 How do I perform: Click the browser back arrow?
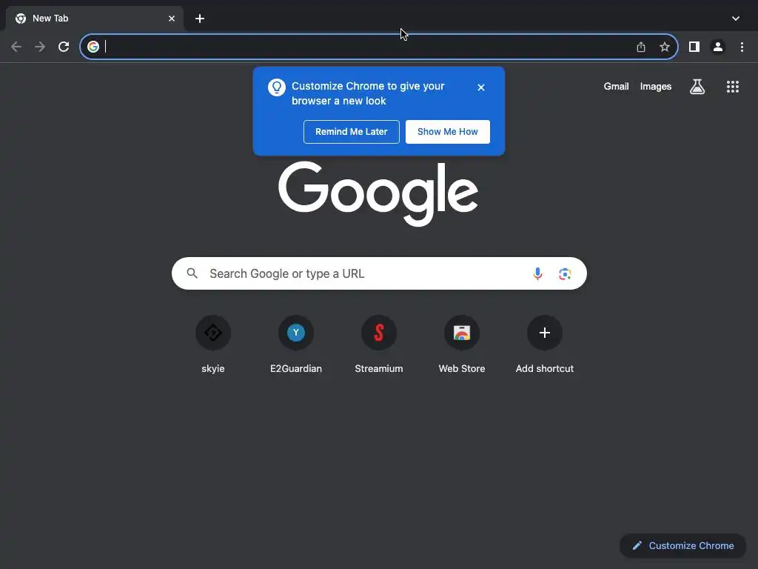click(x=16, y=47)
